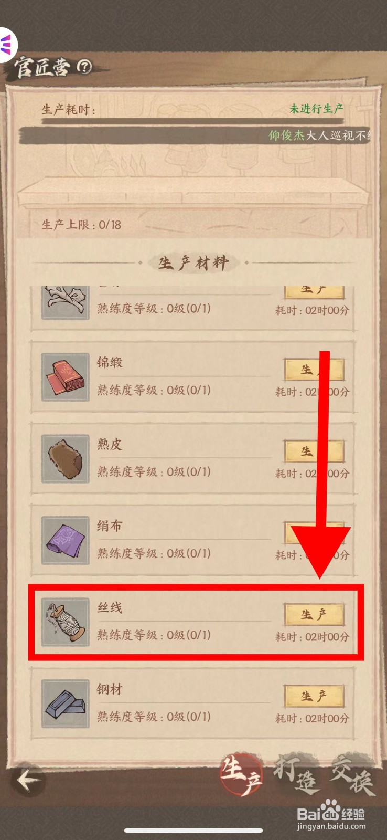387x840 pixels.
Task: Tap the 生产上限 0/18 label
Action: pos(81,225)
